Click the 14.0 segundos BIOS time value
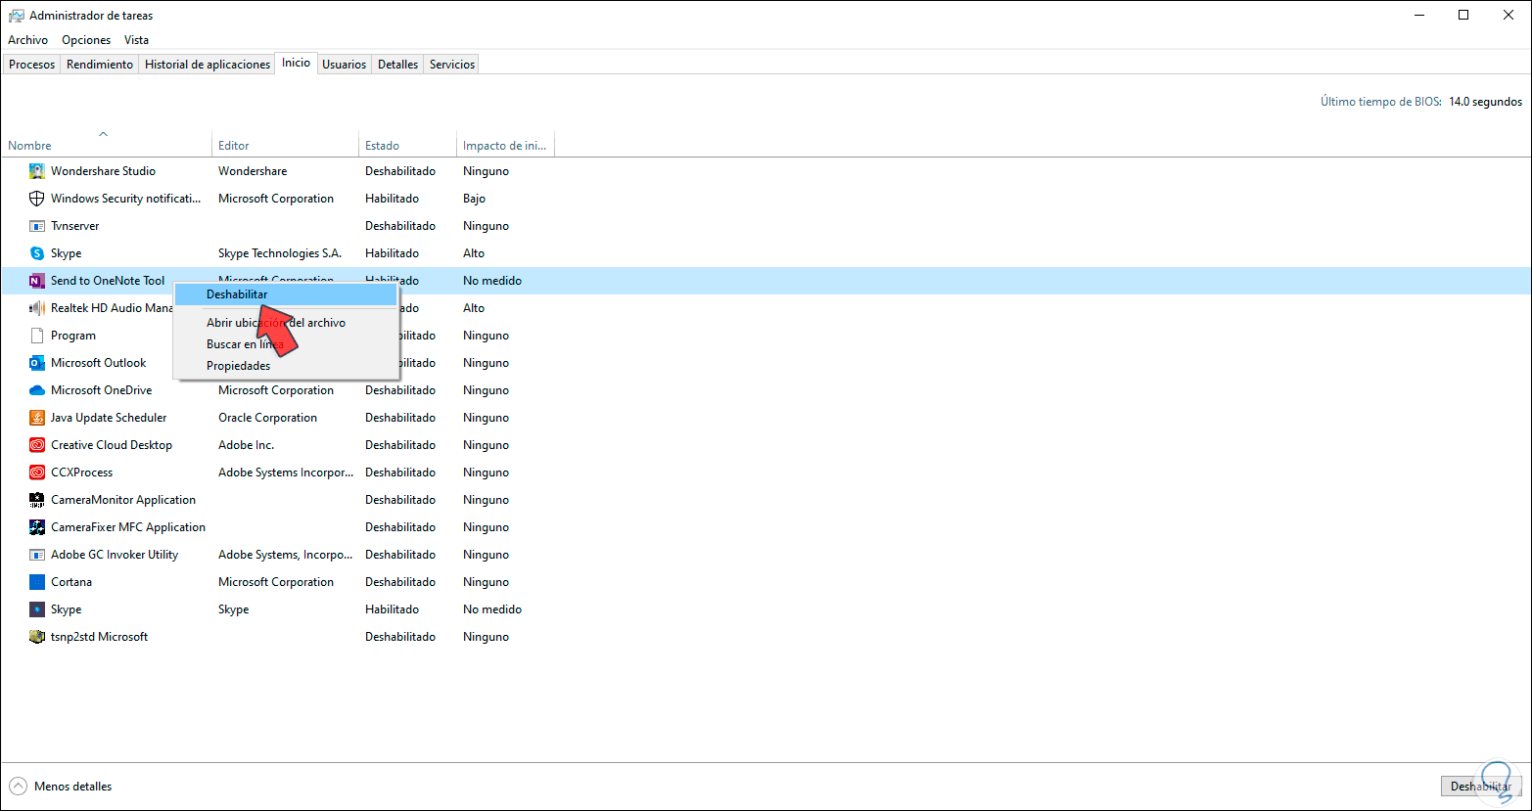The width and height of the screenshot is (1532, 811). point(1485,102)
